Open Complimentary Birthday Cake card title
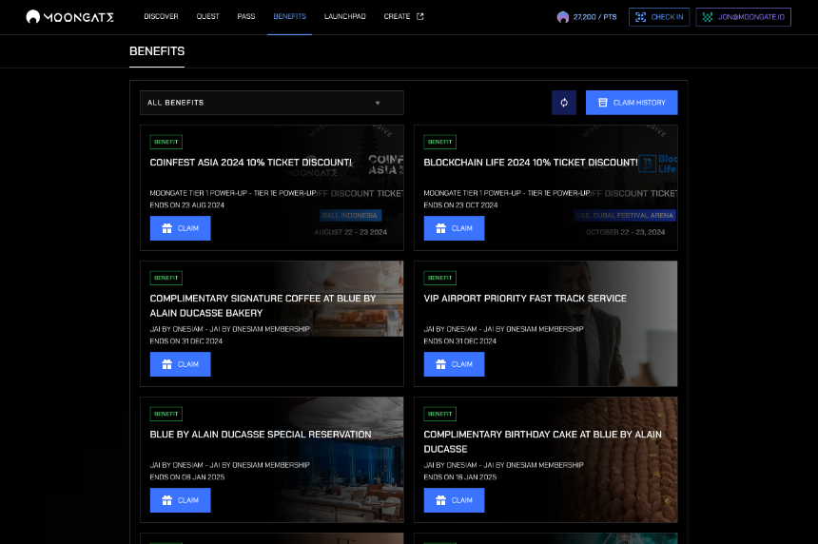Image resolution: width=818 pixels, height=544 pixels. [x=542, y=442]
